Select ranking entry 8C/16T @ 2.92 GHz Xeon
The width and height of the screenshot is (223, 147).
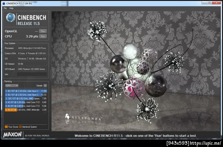point(26,95)
